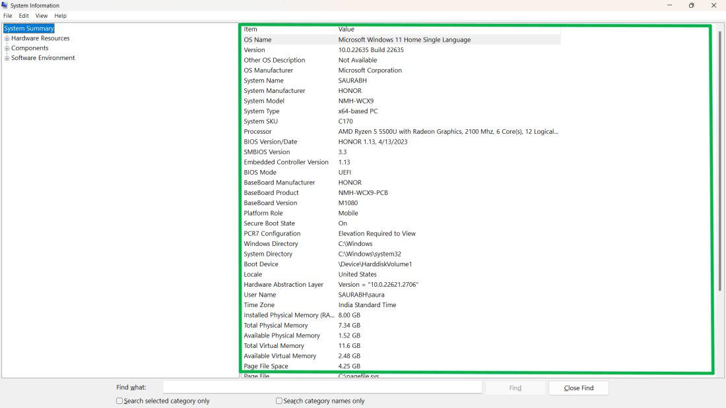The height and width of the screenshot is (408, 726).
Task: Select the OS Manufacturer row
Action: 401,71
